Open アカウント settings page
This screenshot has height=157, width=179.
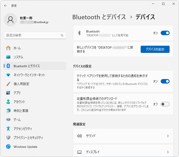click(x=35, y=102)
